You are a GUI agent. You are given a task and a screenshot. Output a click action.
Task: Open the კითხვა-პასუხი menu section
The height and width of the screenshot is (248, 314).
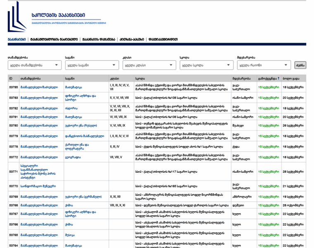coord(132,39)
